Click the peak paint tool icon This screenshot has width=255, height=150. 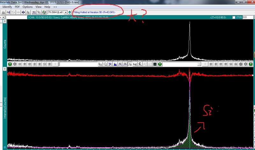[110, 64]
